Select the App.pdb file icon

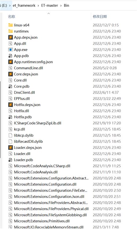pos(10,56)
